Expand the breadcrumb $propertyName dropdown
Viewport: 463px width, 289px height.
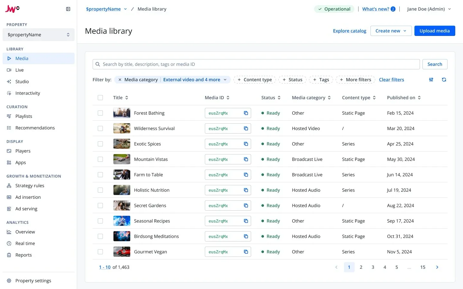click(125, 9)
